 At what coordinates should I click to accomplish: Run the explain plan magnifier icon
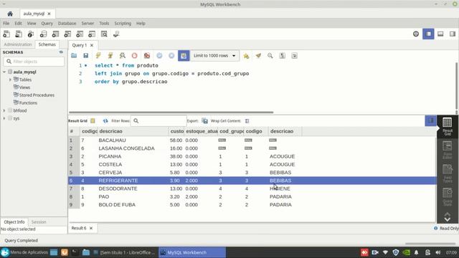pos(123,56)
